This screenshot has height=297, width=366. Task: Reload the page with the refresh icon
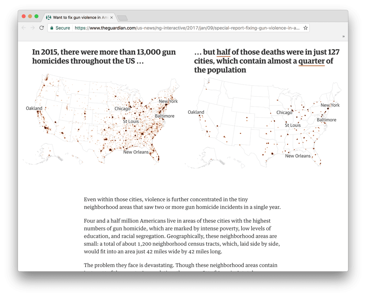[x=42, y=28]
